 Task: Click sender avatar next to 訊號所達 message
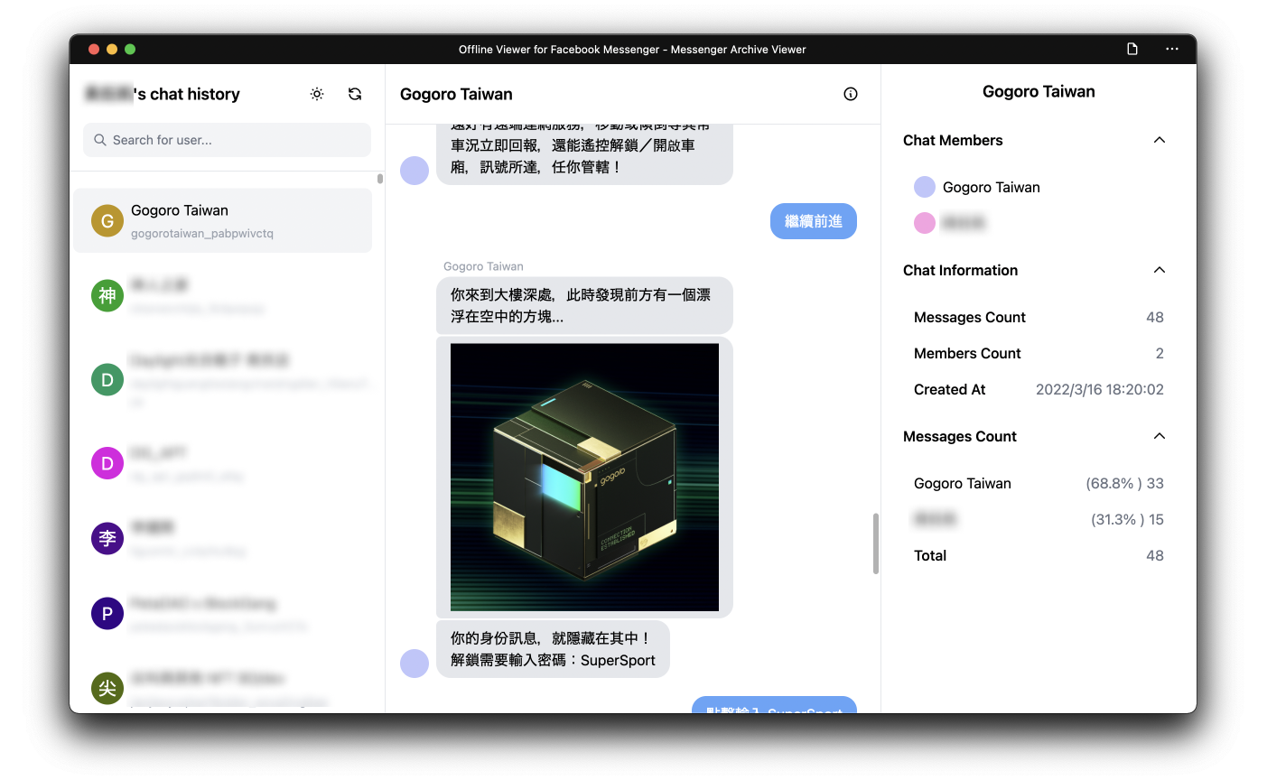click(415, 170)
